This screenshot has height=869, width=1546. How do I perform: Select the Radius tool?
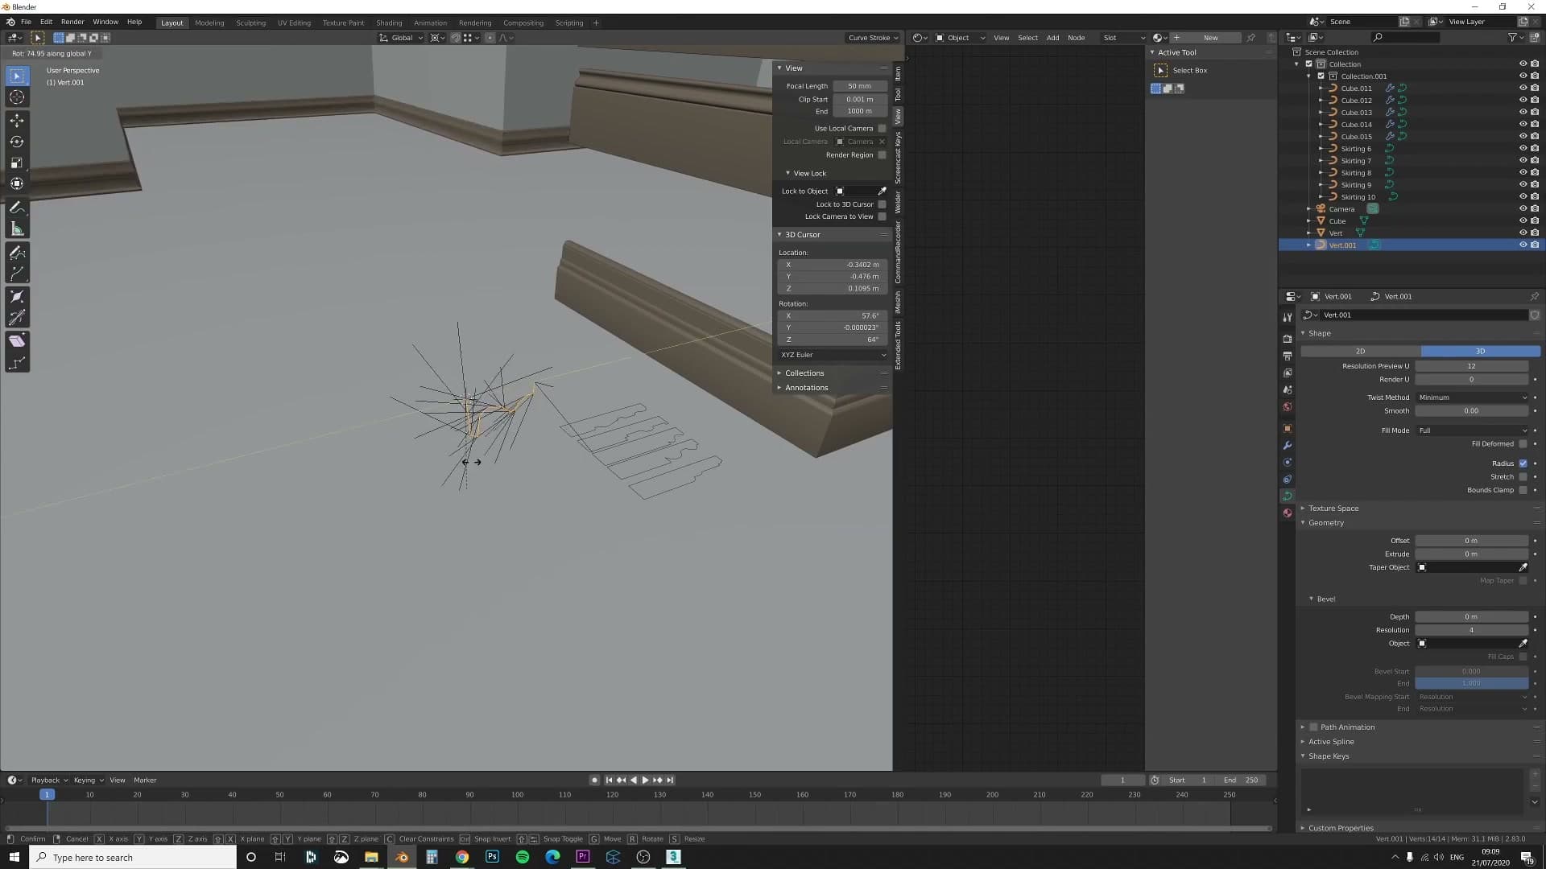17,297
